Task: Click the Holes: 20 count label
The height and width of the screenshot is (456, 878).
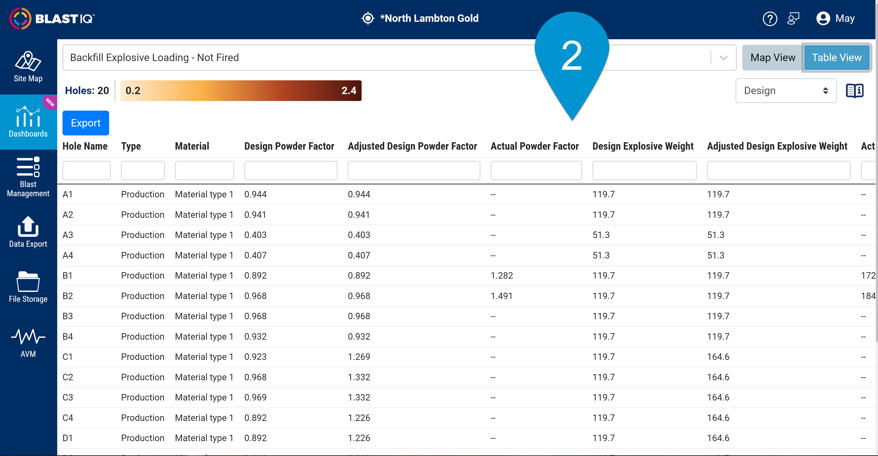Action: pyautogui.click(x=87, y=91)
